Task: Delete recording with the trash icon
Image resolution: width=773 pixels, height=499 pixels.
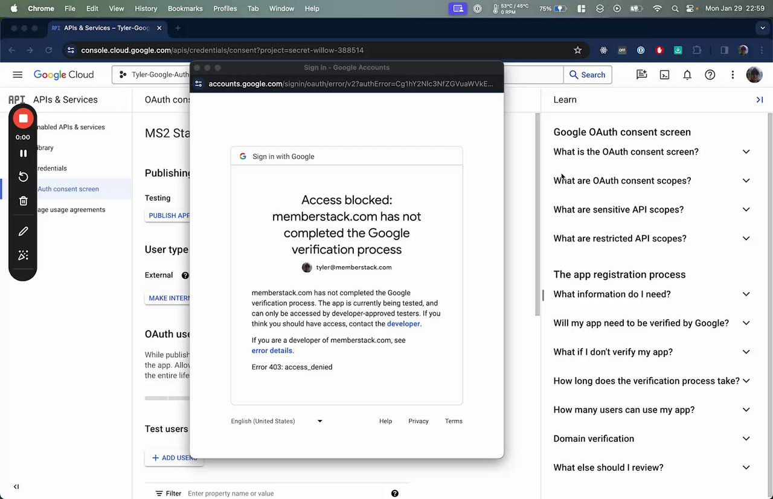Action: pos(23,201)
